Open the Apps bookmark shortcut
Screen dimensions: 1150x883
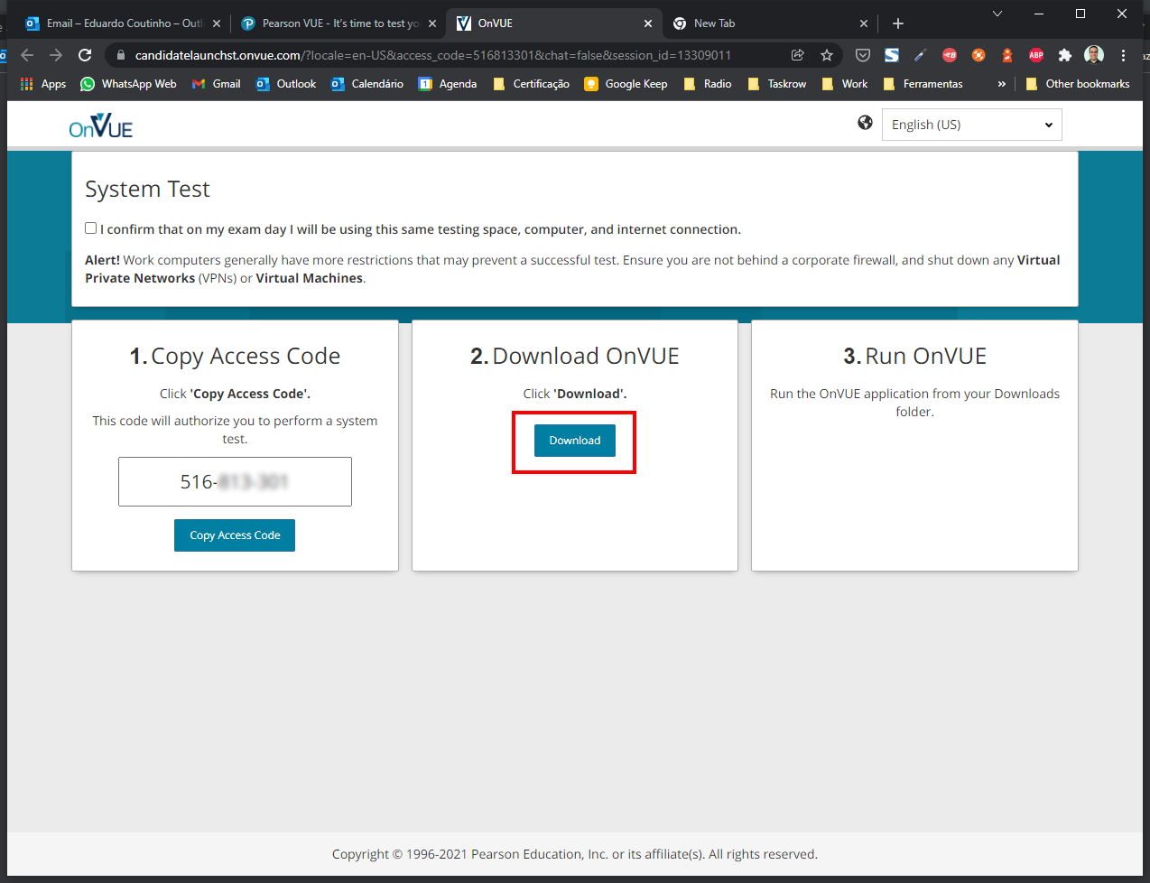43,84
